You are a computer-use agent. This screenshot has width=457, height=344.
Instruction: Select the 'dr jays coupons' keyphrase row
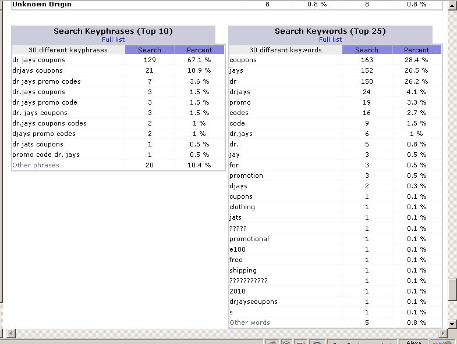point(38,60)
